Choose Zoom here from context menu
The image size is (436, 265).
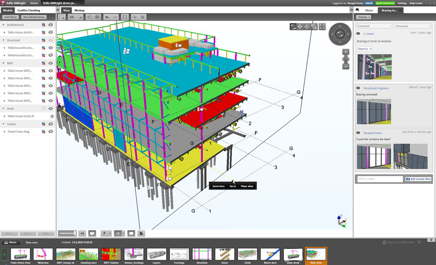pyautogui.click(x=218, y=186)
